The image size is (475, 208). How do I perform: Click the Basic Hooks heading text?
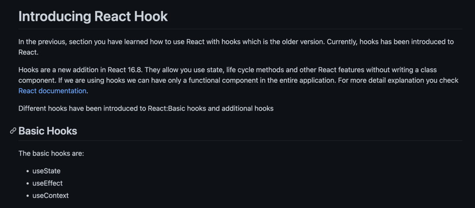(47, 131)
